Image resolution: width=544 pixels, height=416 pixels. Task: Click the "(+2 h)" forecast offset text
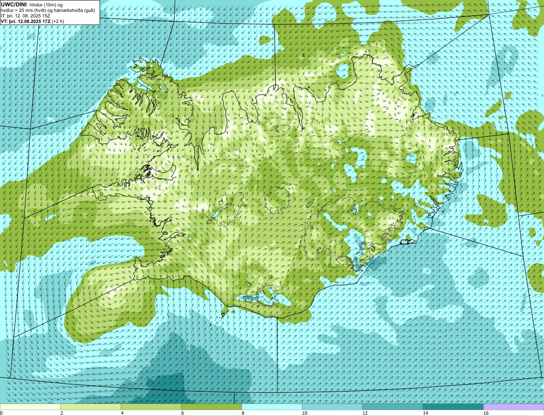(58, 21)
